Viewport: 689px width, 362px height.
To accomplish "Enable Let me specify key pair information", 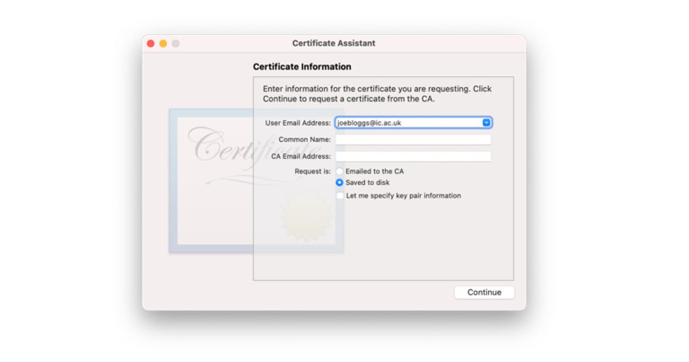I will click(340, 196).
